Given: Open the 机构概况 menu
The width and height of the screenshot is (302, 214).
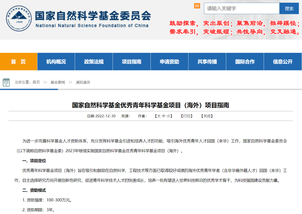Looking at the screenshot, I should [56, 62].
